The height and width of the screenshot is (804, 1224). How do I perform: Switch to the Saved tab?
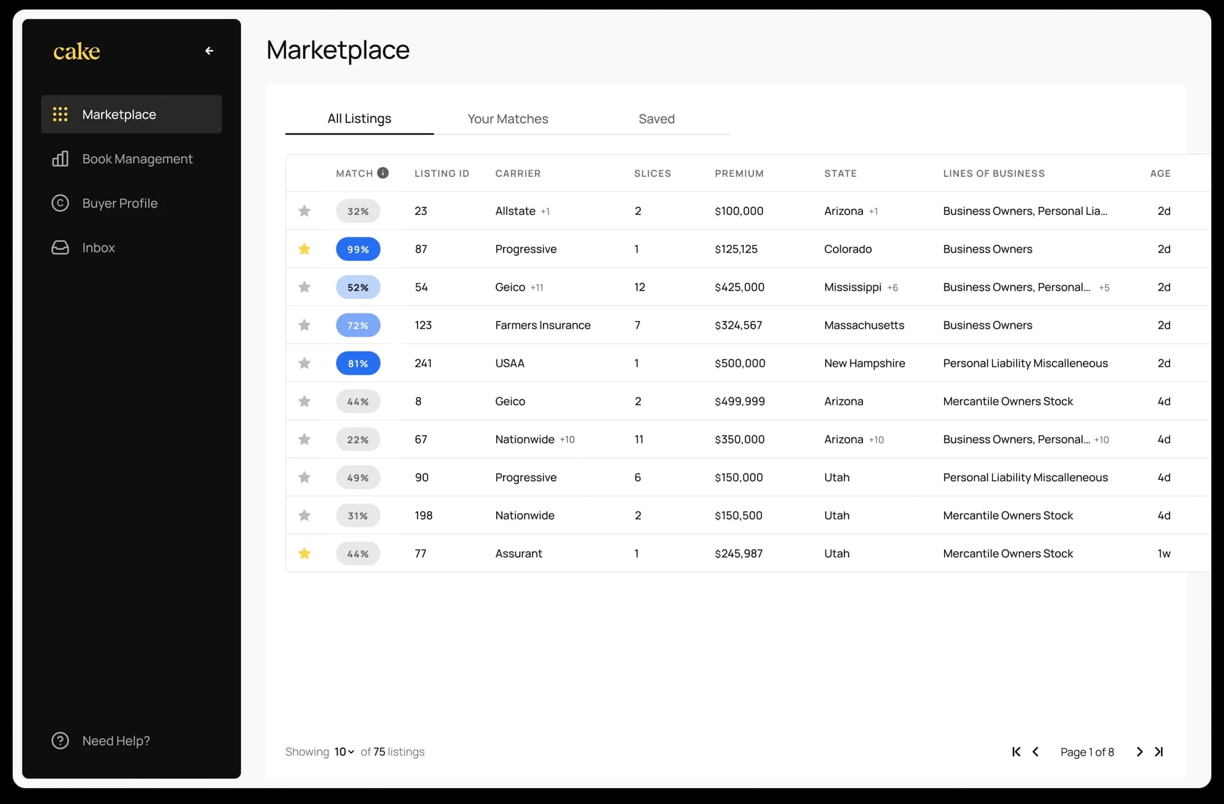coord(656,119)
